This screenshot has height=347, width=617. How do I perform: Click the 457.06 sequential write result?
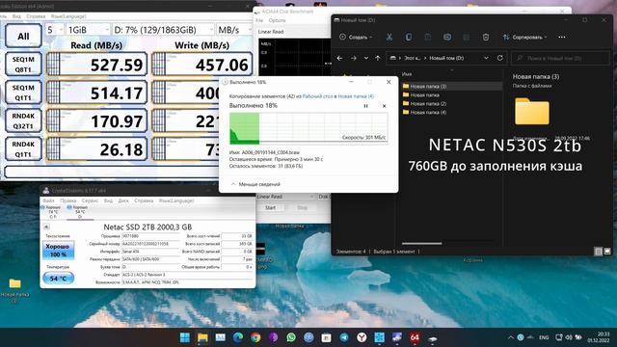(201, 65)
